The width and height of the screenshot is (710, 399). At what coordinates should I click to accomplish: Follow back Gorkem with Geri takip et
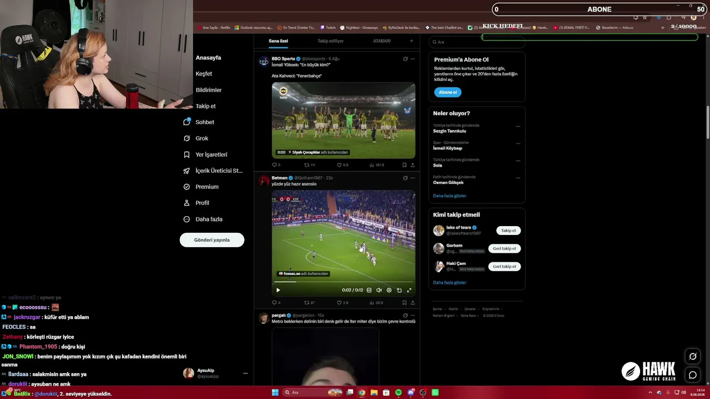(x=504, y=248)
